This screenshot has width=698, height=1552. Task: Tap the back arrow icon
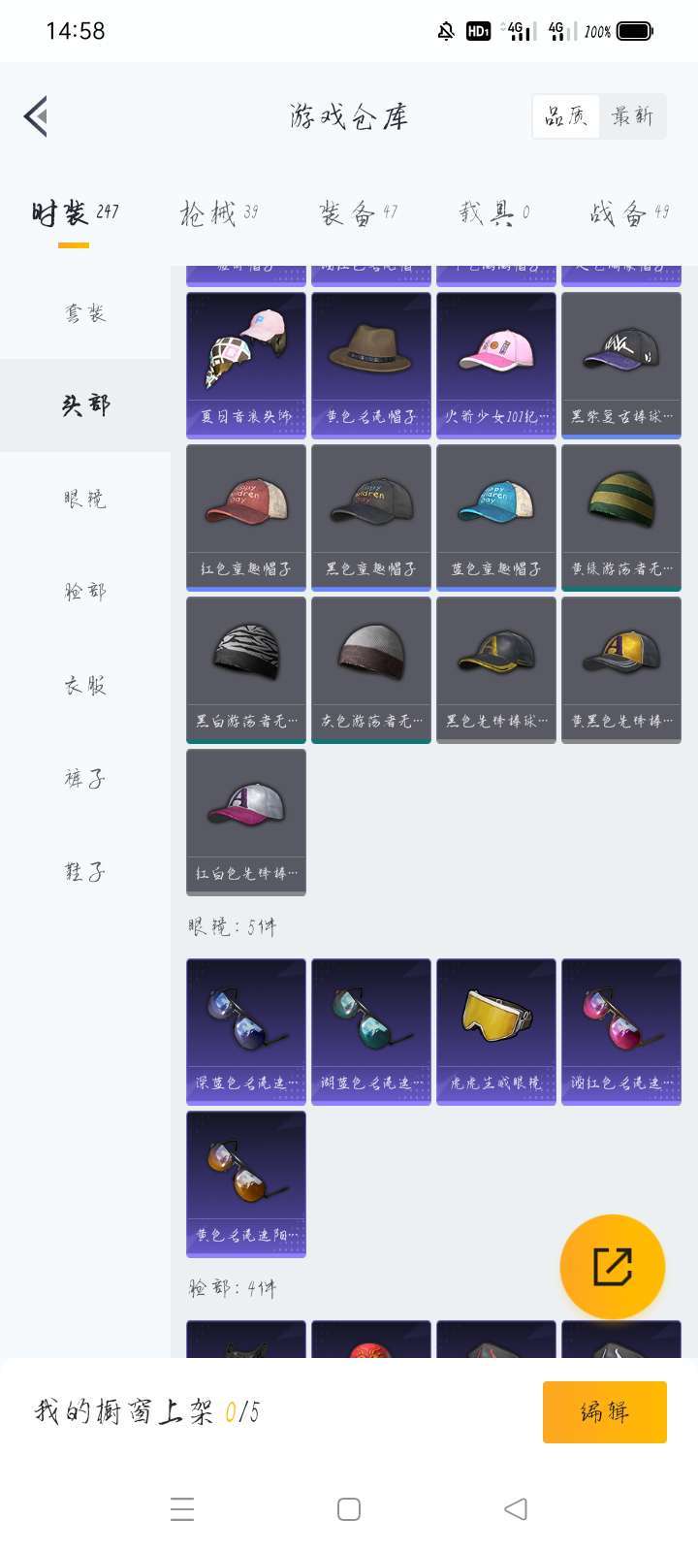(36, 116)
